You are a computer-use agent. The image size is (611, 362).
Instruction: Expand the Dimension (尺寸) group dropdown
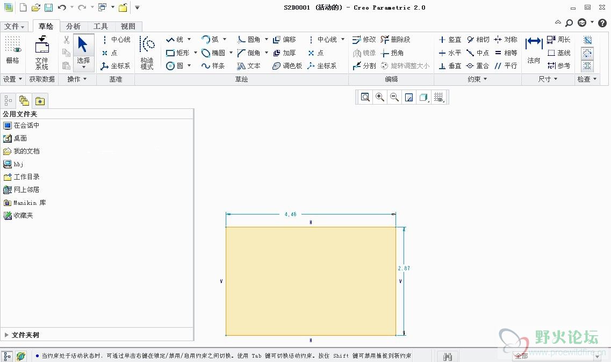click(x=548, y=79)
